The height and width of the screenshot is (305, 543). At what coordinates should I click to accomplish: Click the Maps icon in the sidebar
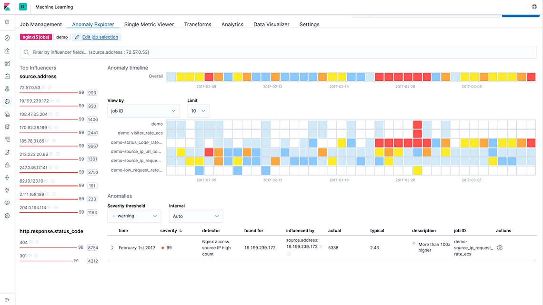coord(7,89)
